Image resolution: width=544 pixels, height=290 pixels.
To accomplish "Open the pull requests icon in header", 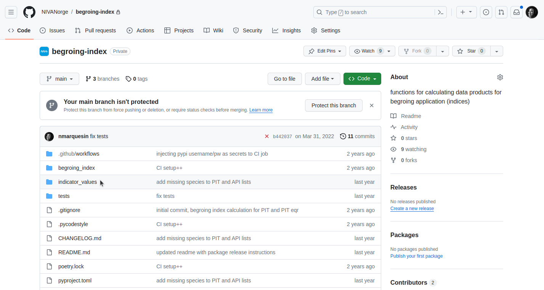I will pos(501,12).
